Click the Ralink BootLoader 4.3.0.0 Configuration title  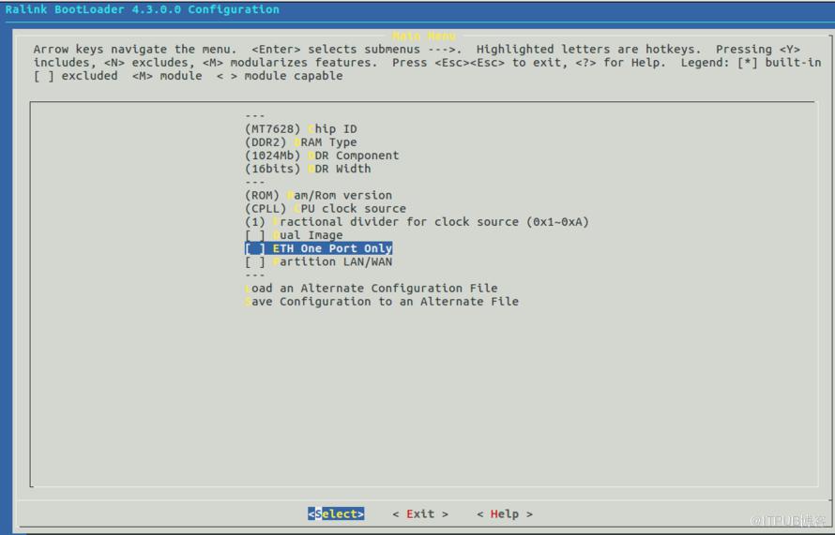pos(143,9)
